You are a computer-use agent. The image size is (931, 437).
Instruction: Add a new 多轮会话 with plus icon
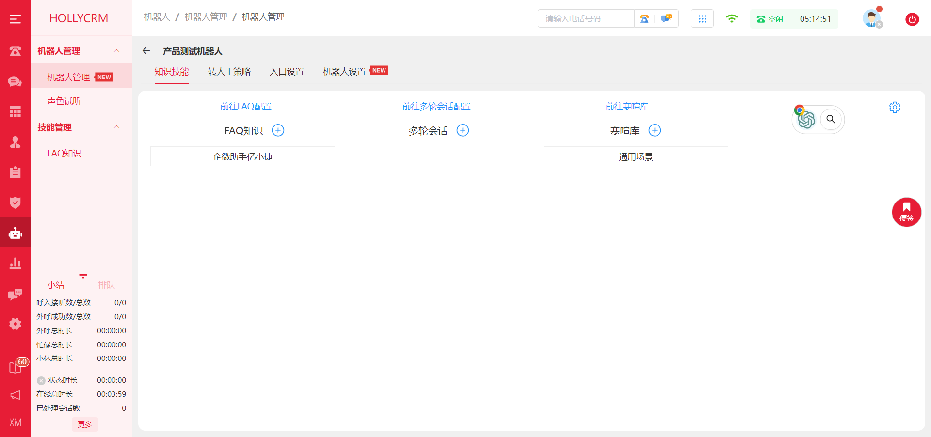(463, 130)
